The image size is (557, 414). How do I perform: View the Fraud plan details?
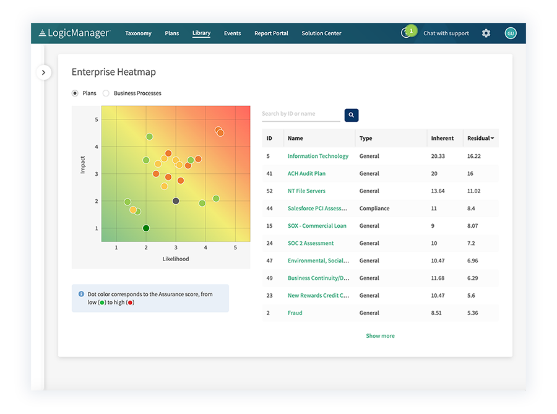pos(295,313)
